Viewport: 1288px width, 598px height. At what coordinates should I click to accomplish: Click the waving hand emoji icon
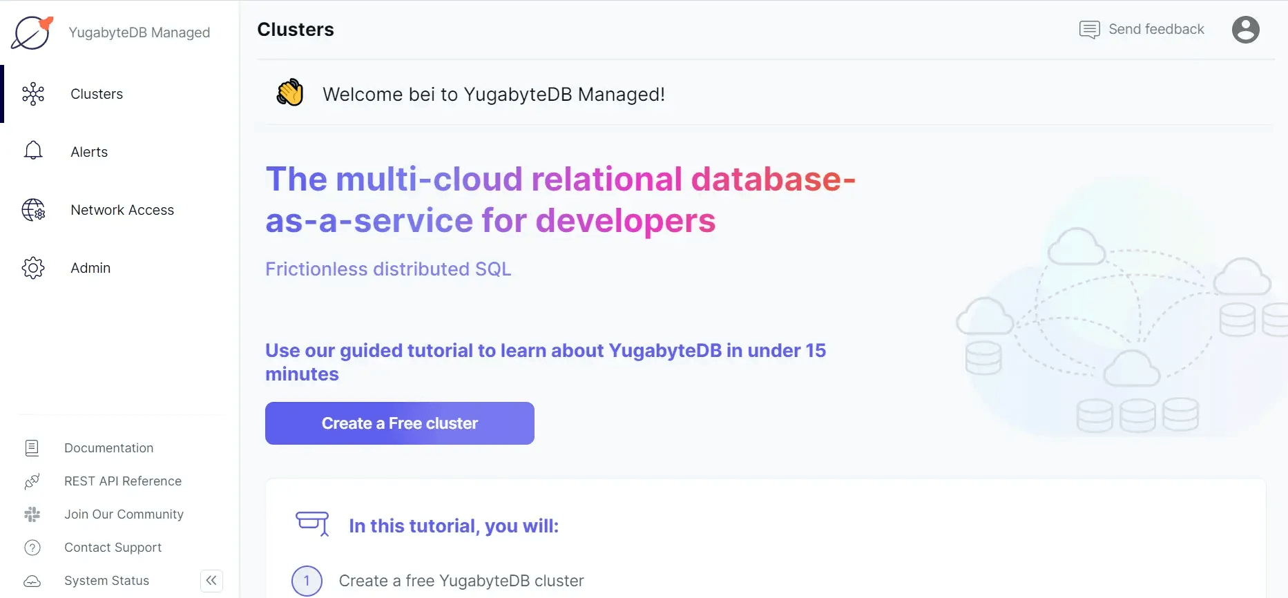click(290, 93)
